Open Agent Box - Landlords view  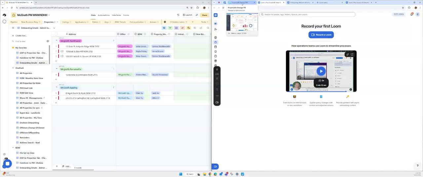30,113
